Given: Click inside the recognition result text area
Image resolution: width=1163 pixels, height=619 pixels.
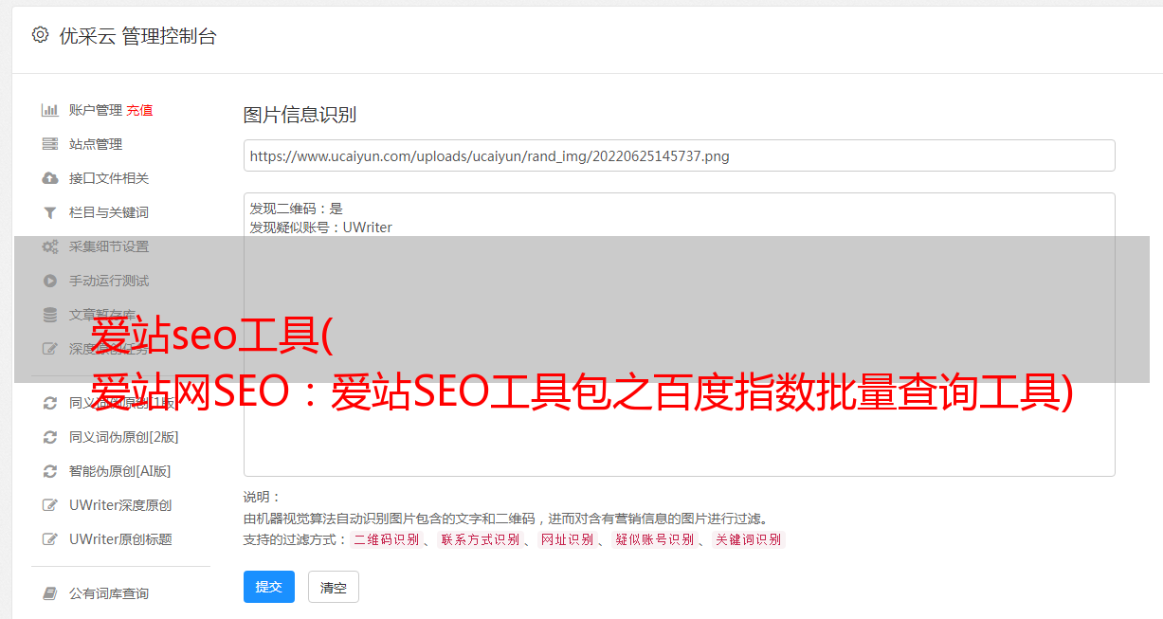Looking at the screenshot, I should (679, 335).
